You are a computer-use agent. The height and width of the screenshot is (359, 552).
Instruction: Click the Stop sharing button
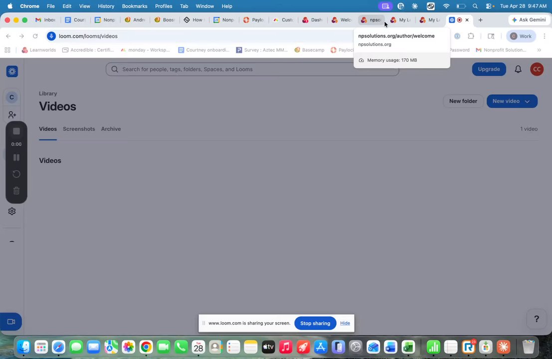[x=315, y=323]
